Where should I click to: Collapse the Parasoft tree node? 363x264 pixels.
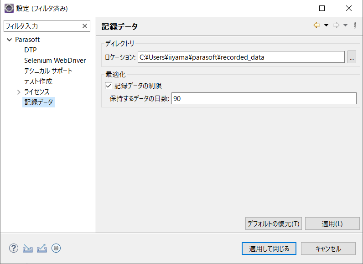[x=10, y=40]
